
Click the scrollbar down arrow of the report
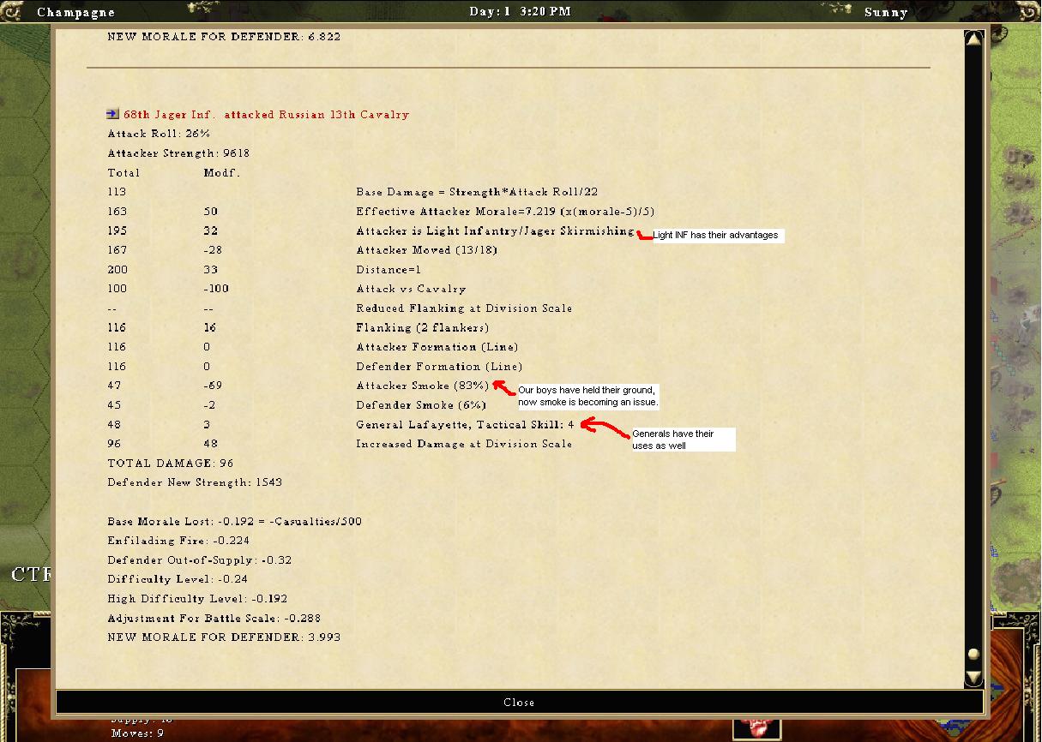[973, 678]
